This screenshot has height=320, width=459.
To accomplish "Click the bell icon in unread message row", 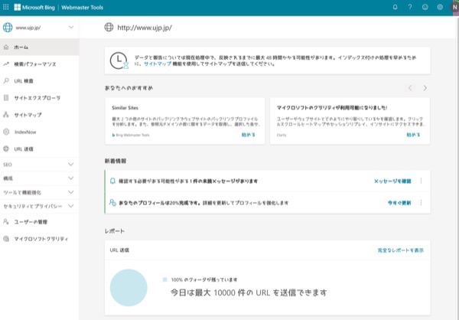I will 112,181.
